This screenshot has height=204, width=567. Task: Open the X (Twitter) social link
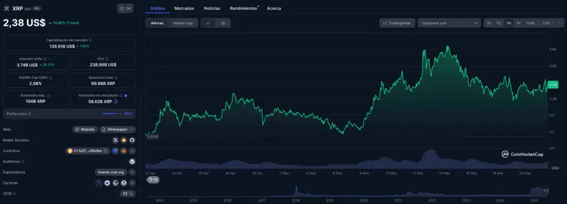[x=115, y=140]
